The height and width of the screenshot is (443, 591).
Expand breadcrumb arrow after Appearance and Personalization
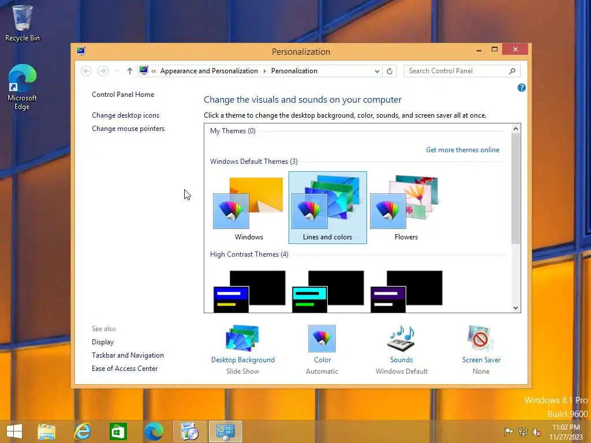point(264,71)
